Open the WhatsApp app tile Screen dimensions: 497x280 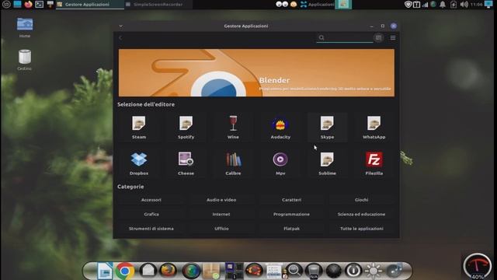374,128
